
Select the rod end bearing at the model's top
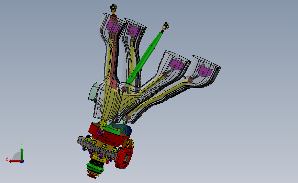pos(113,9)
